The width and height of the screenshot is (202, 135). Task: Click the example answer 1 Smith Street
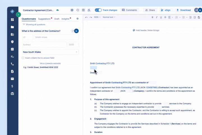[41, 67]
